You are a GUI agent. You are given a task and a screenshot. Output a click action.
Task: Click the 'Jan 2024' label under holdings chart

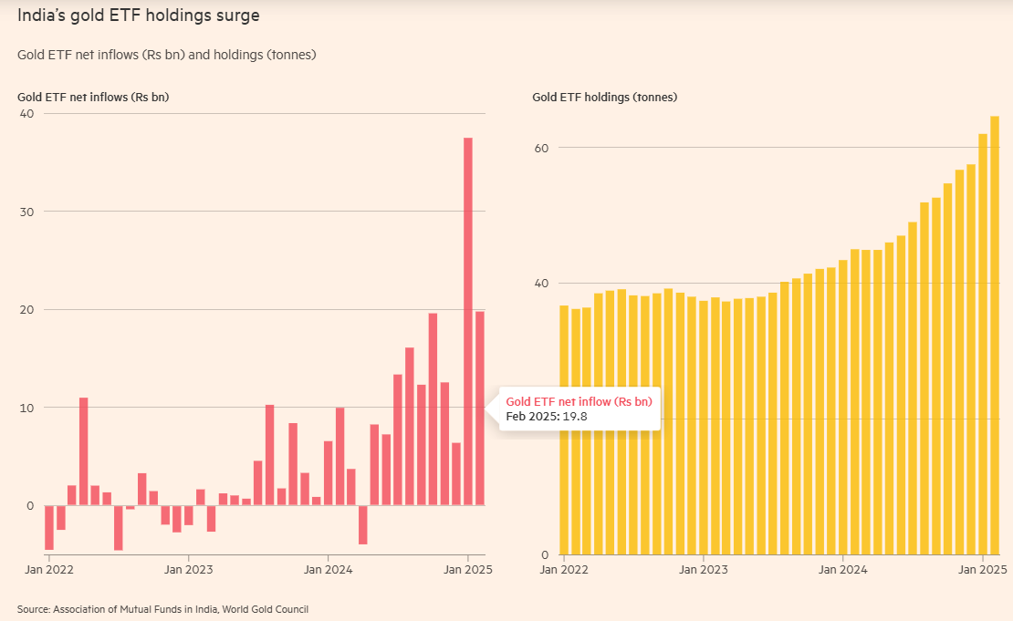842,570
